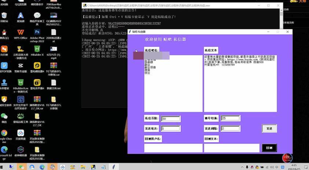The height and width of the screenshot is (170, 309).
Task: Launch 雷电模拟器4 from the desktop
Action: (37, 67)
